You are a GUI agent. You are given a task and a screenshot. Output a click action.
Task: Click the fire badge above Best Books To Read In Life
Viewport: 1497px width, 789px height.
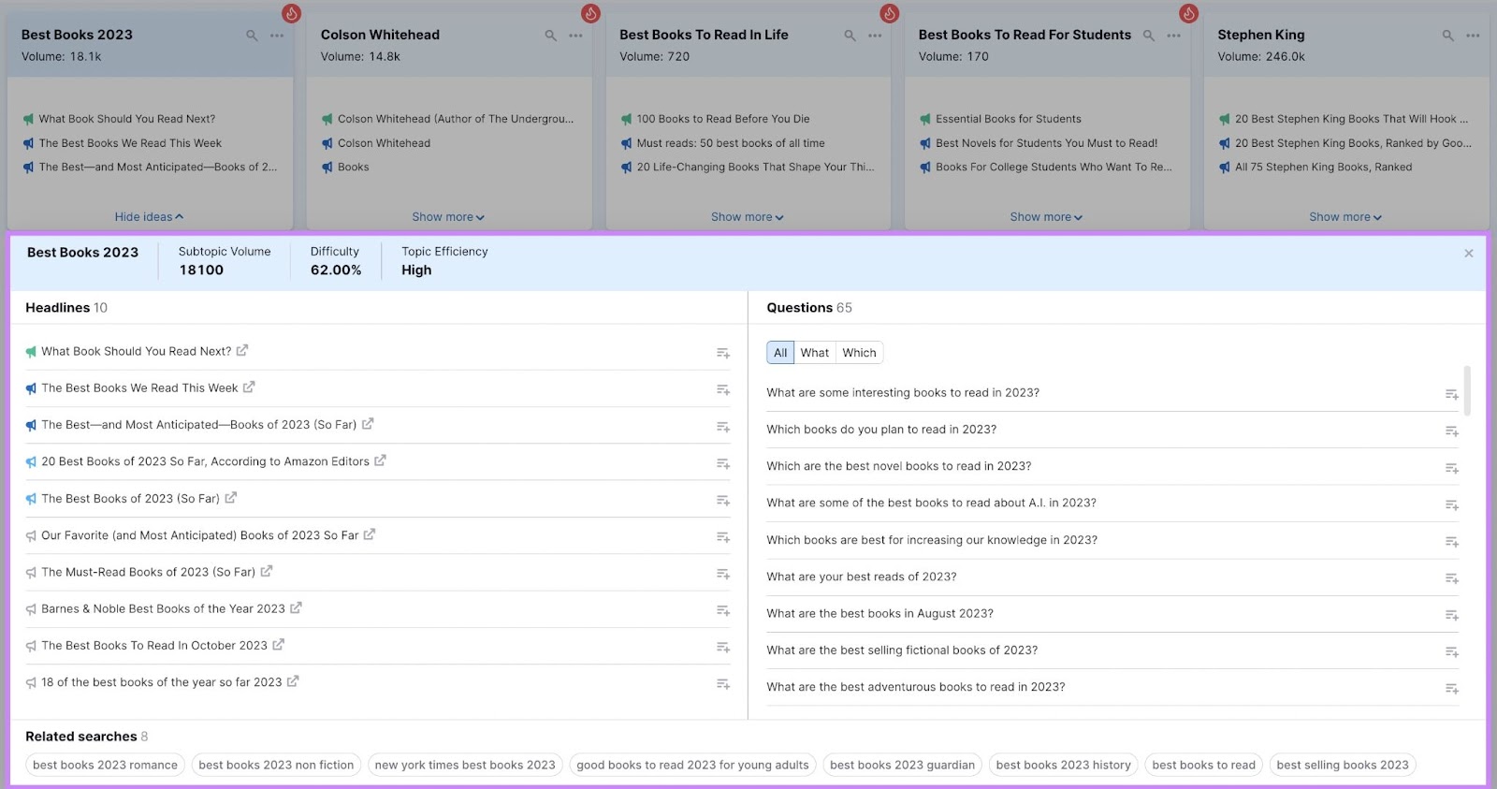pyautogui.click(x=889, y=13)
